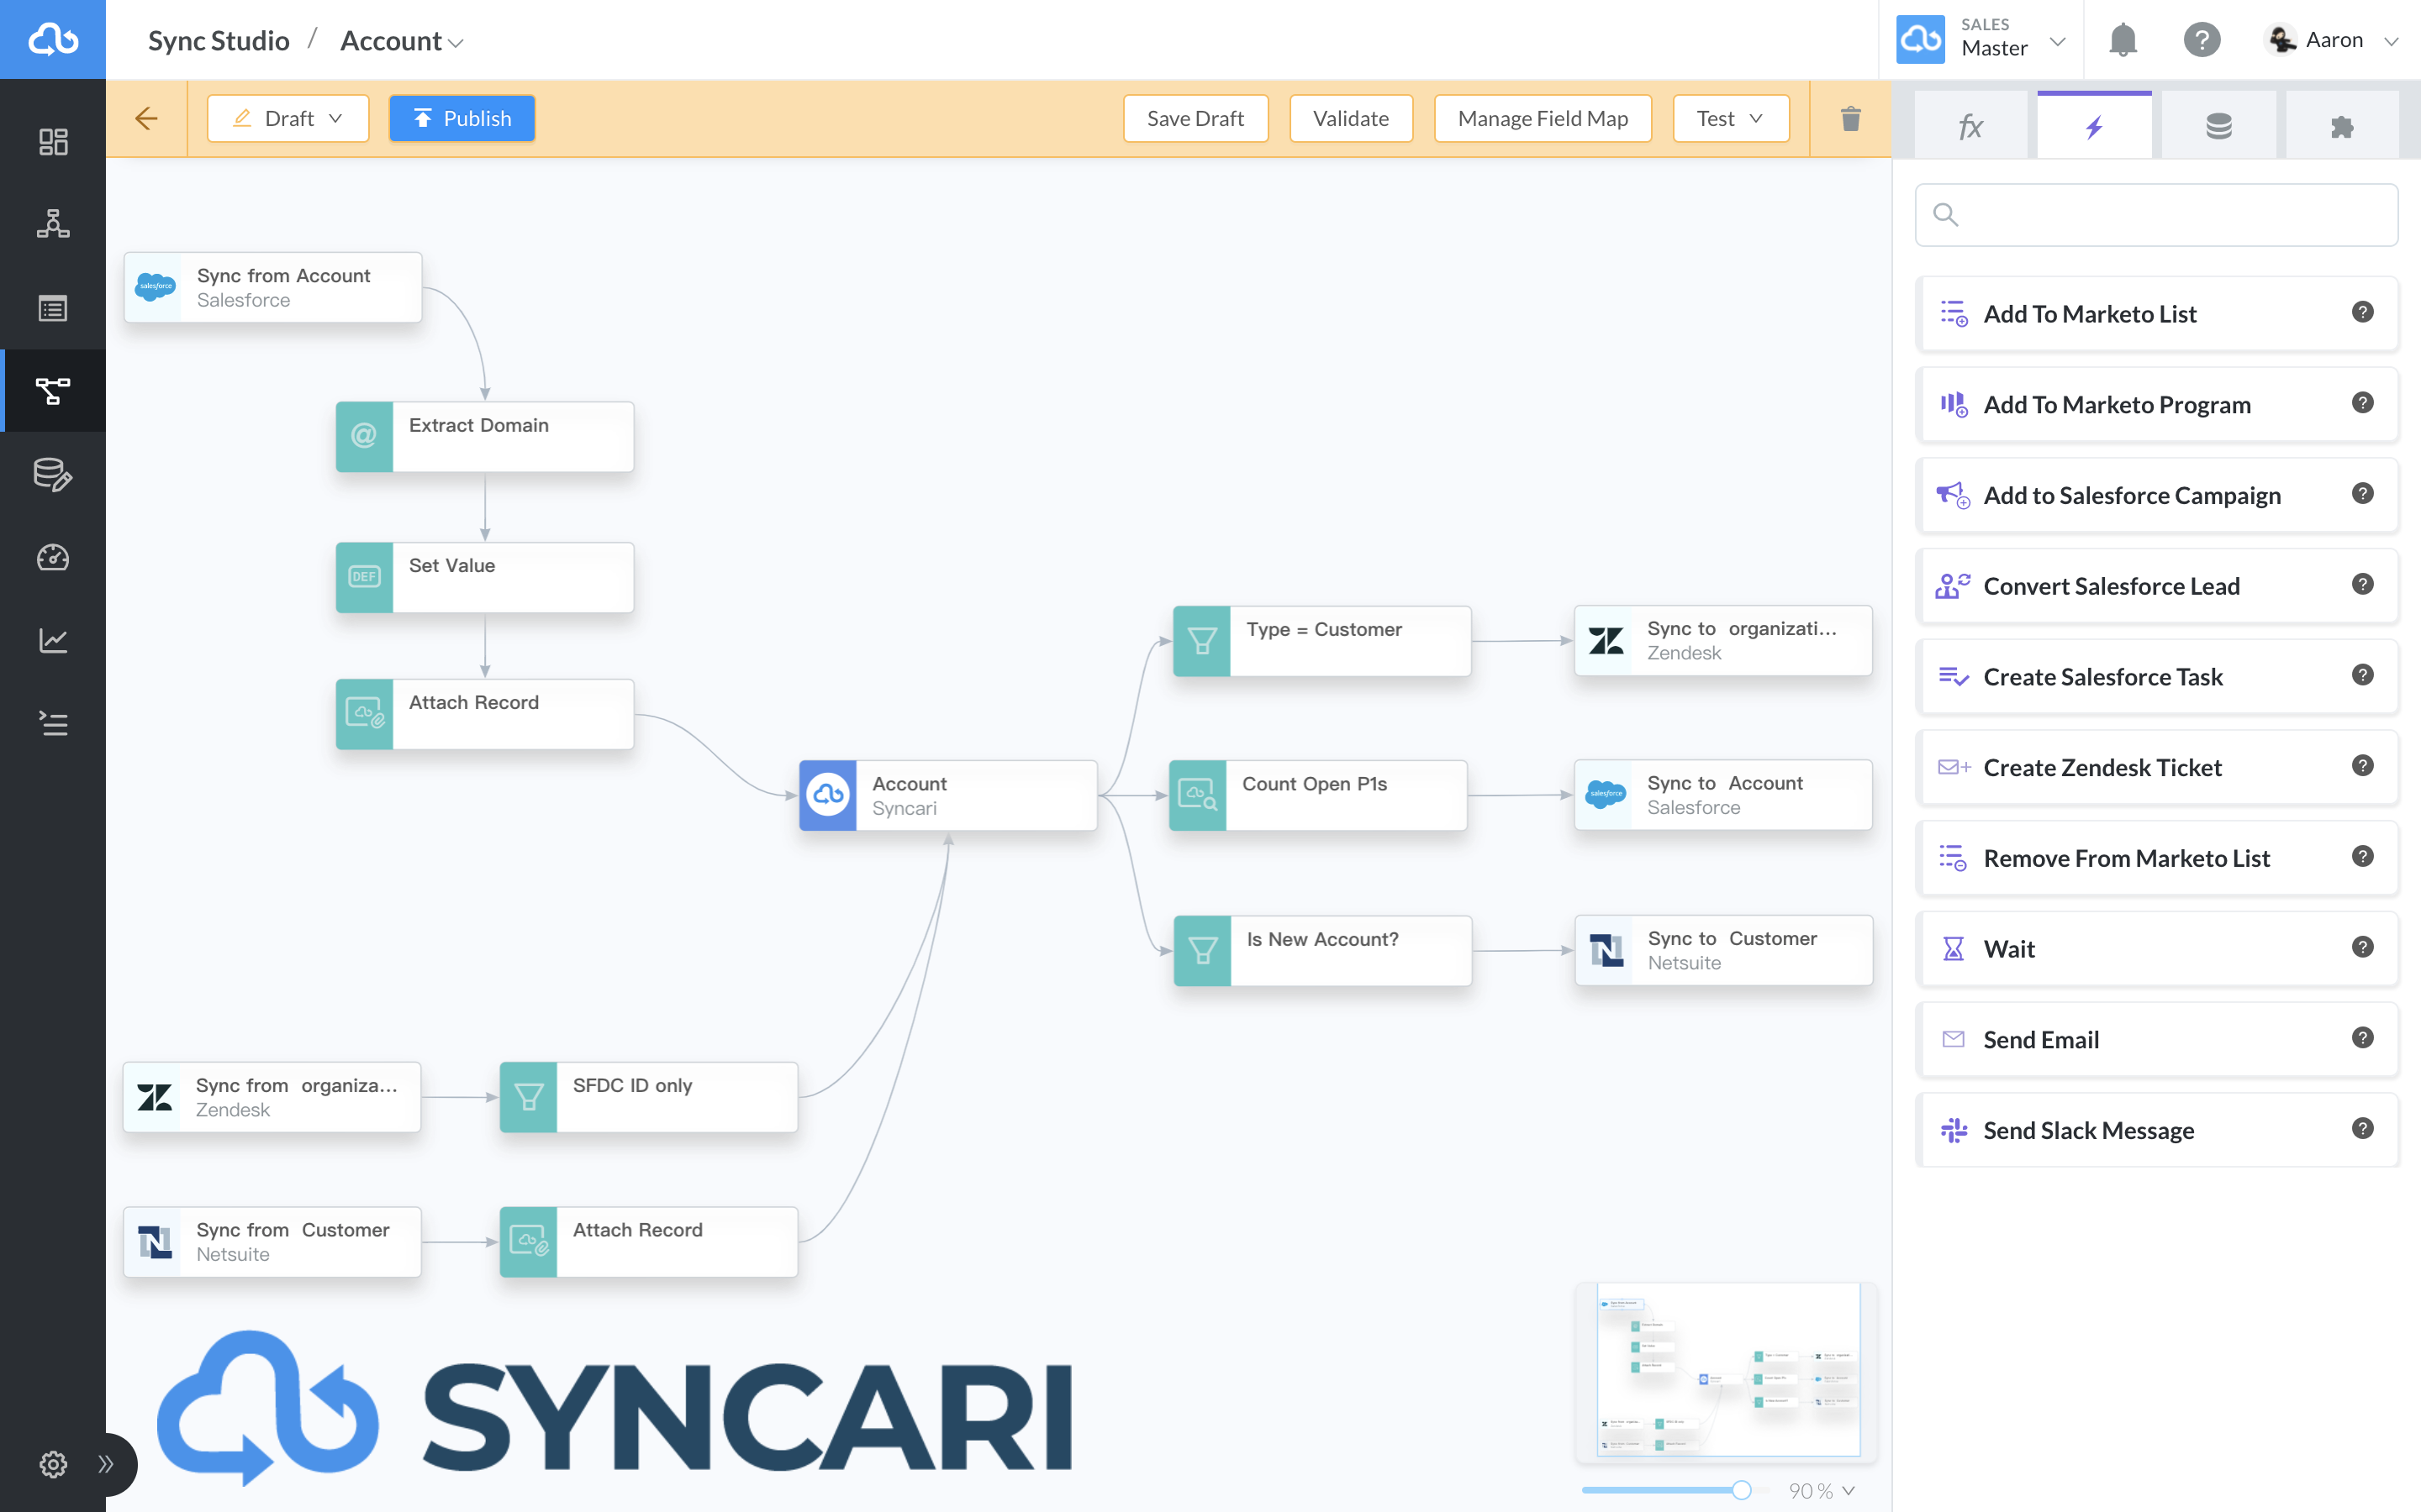Open settings gear icon at sidebar bottom

coord(53,1464)
